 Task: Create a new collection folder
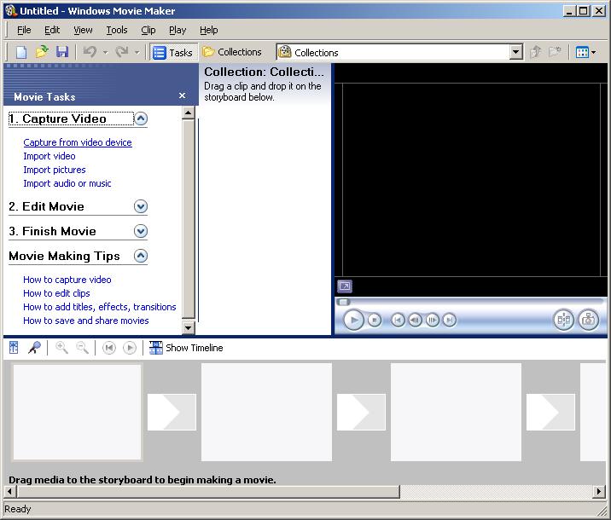coord(555,52)
